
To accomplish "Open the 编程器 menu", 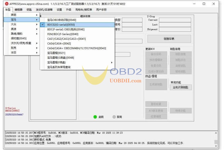I will (x=18, y=10).
